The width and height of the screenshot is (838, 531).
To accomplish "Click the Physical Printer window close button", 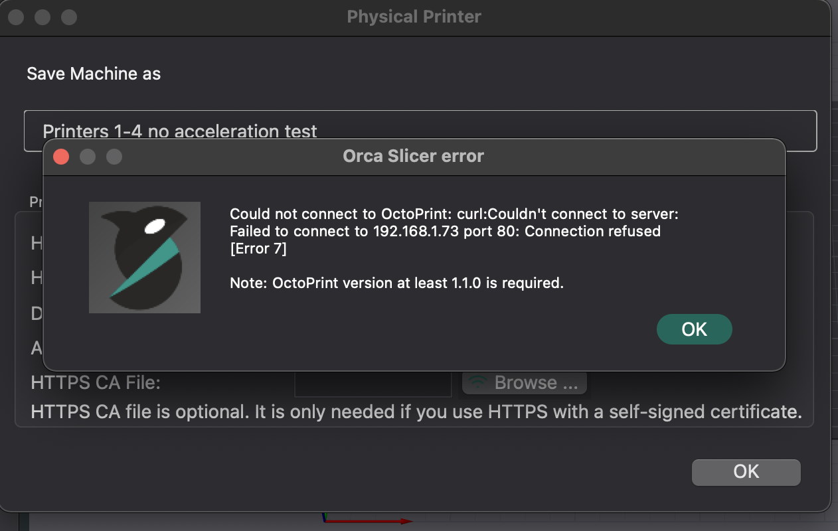I will (x=16, y=17).
